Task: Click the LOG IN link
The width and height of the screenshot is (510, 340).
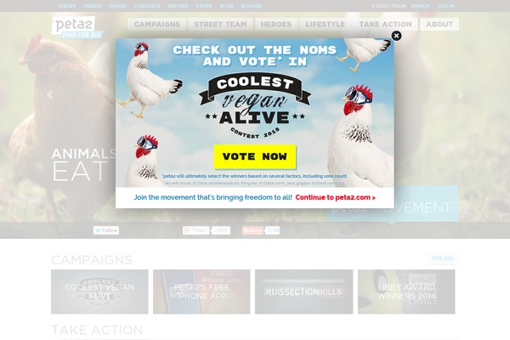Action: click(446, 6)
